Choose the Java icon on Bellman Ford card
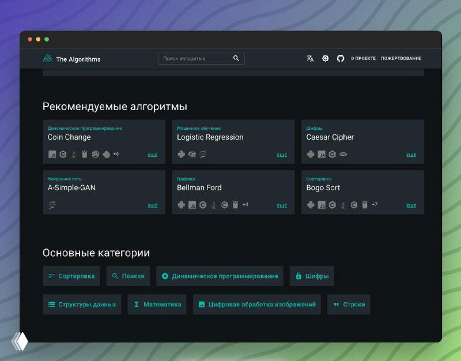The height and width of the screenshot is (361, 461). pyautogui.click(x=214, y=205)
